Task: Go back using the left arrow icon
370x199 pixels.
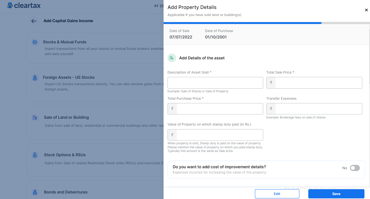Action: point(34,21)
